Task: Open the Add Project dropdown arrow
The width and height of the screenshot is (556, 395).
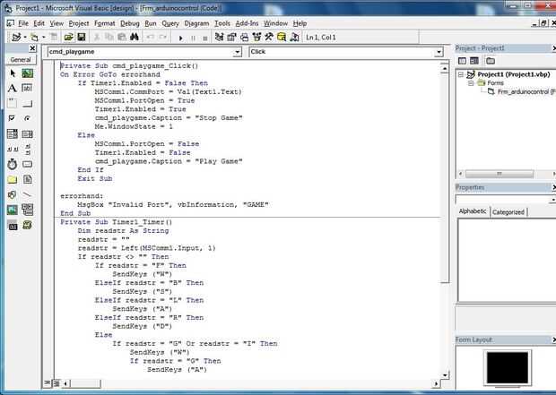Action: [25, 38]
